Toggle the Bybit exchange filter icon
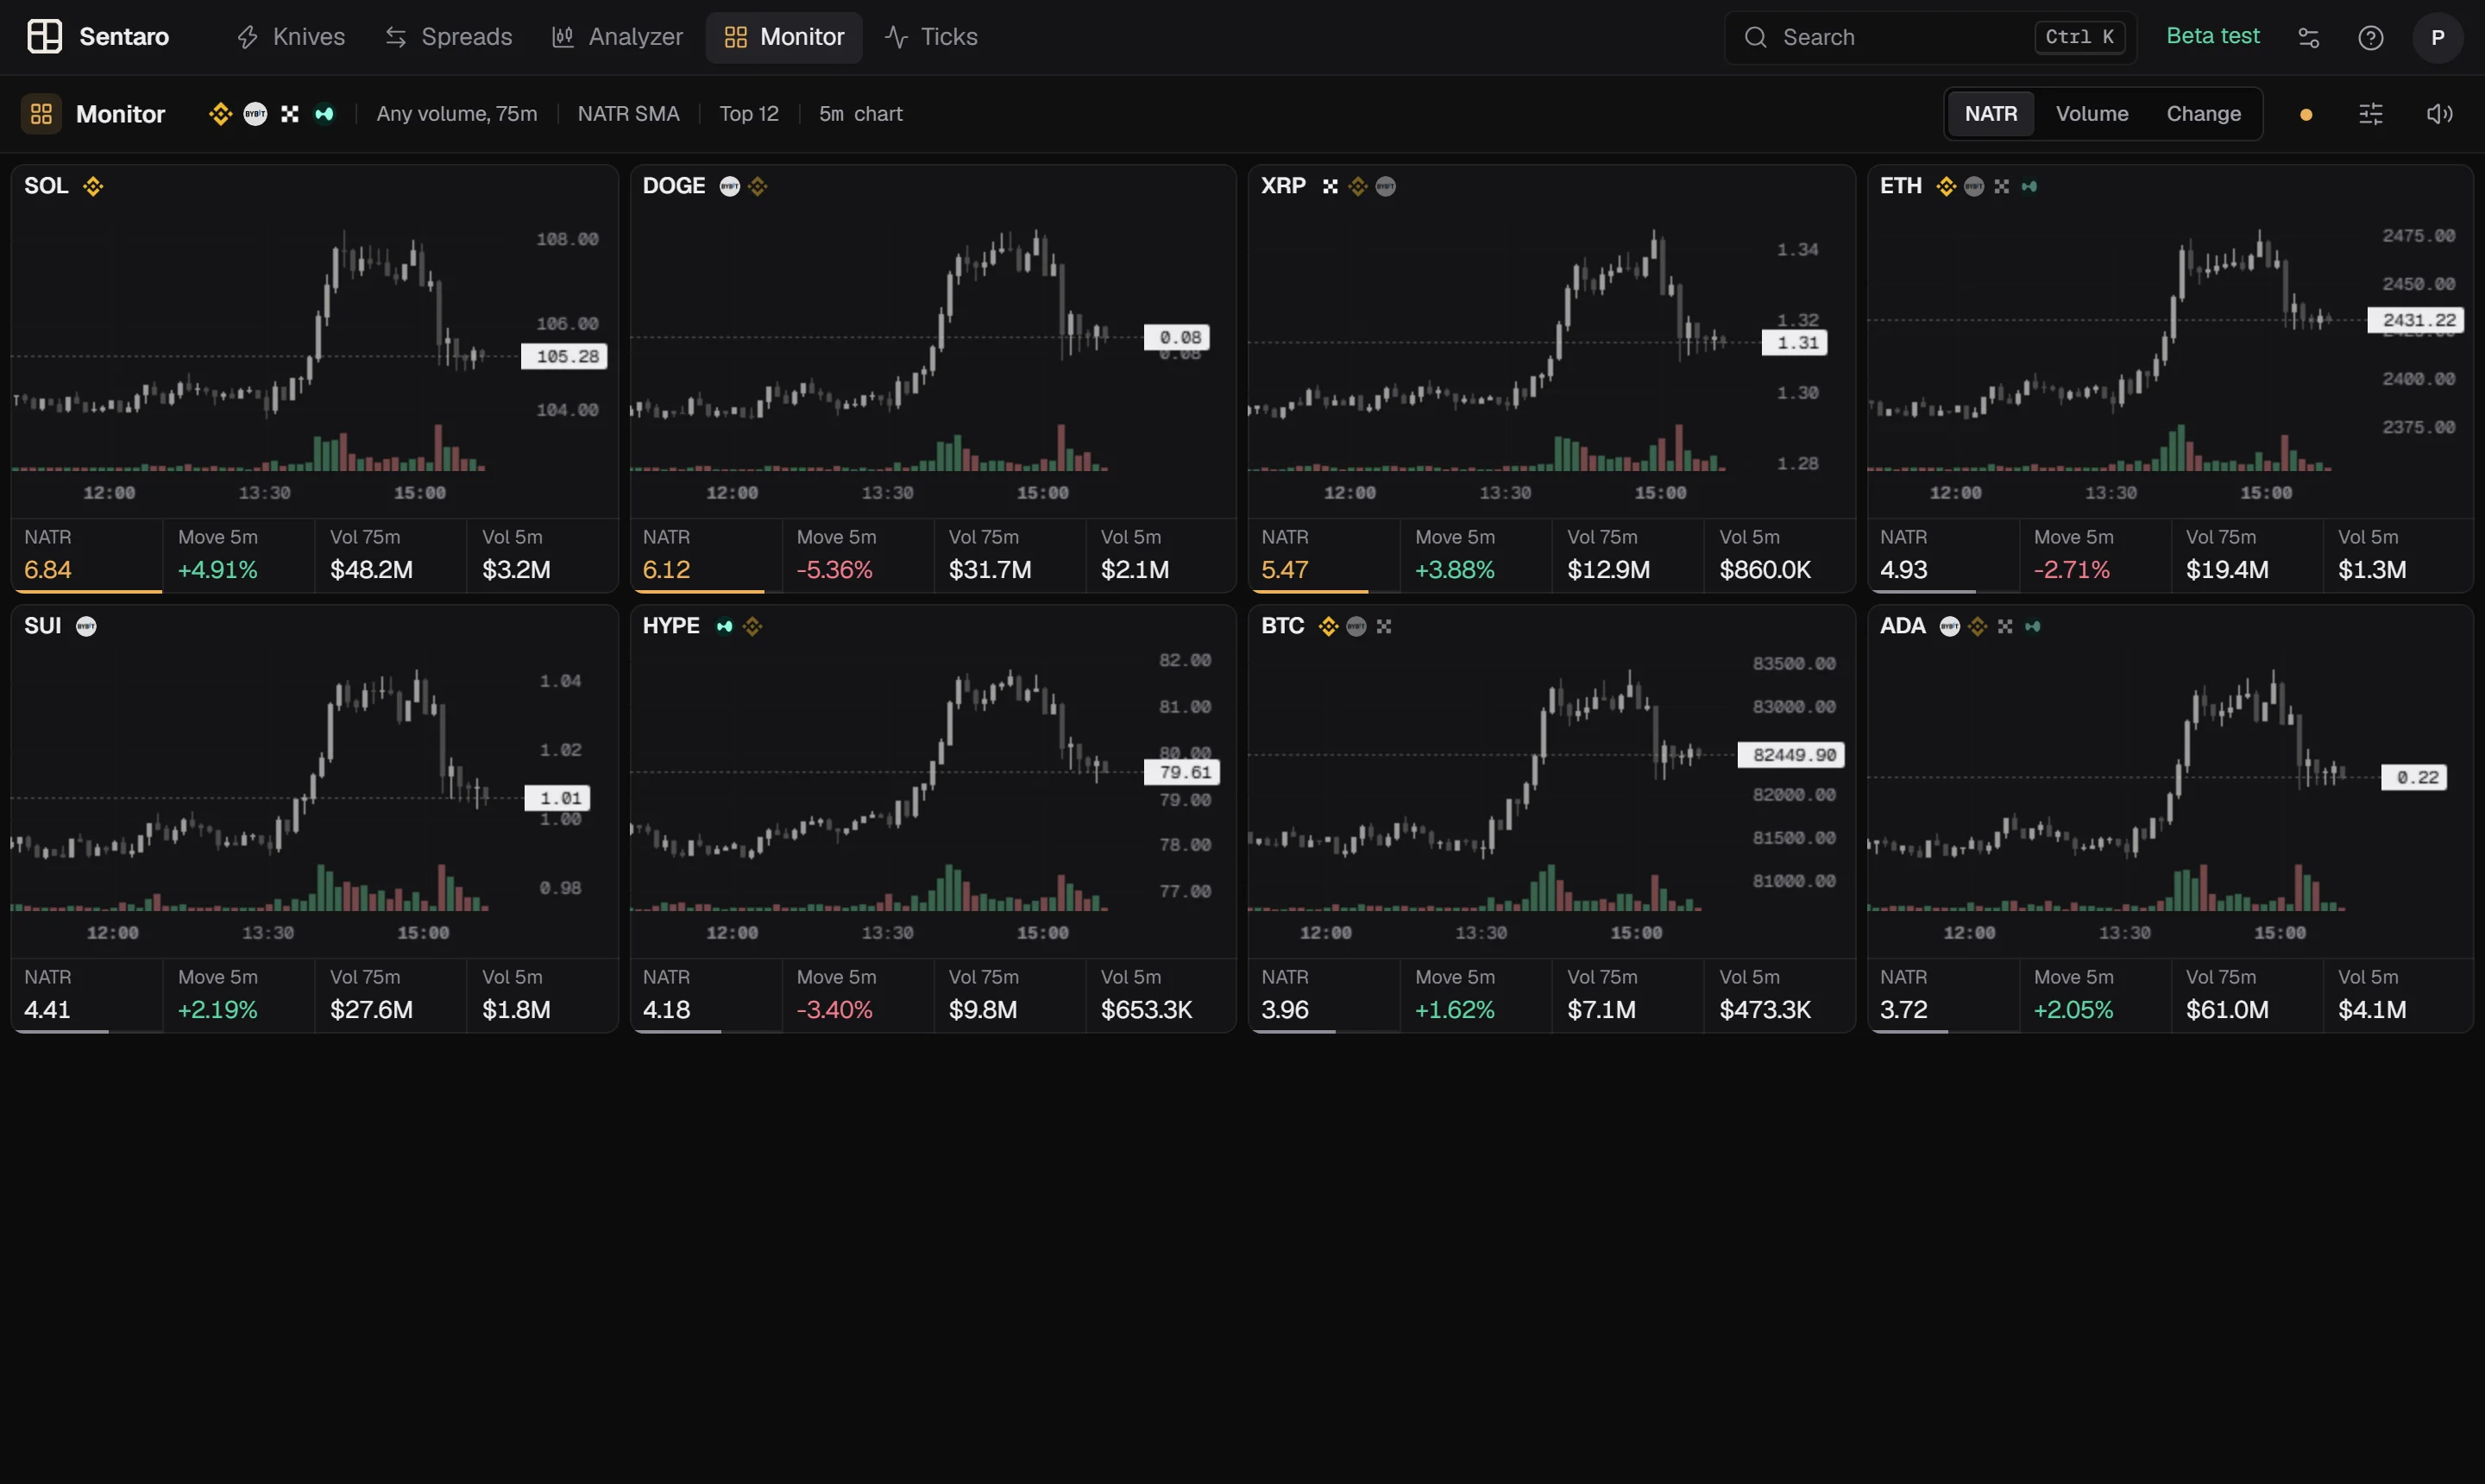2485x1484 pixels. coord(255,114)
